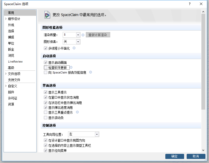This screenshot has height=163, width=209.
Task: Open the 工具向导位置 dropdown
Action: pyautogui.click(x=97, y=134)
